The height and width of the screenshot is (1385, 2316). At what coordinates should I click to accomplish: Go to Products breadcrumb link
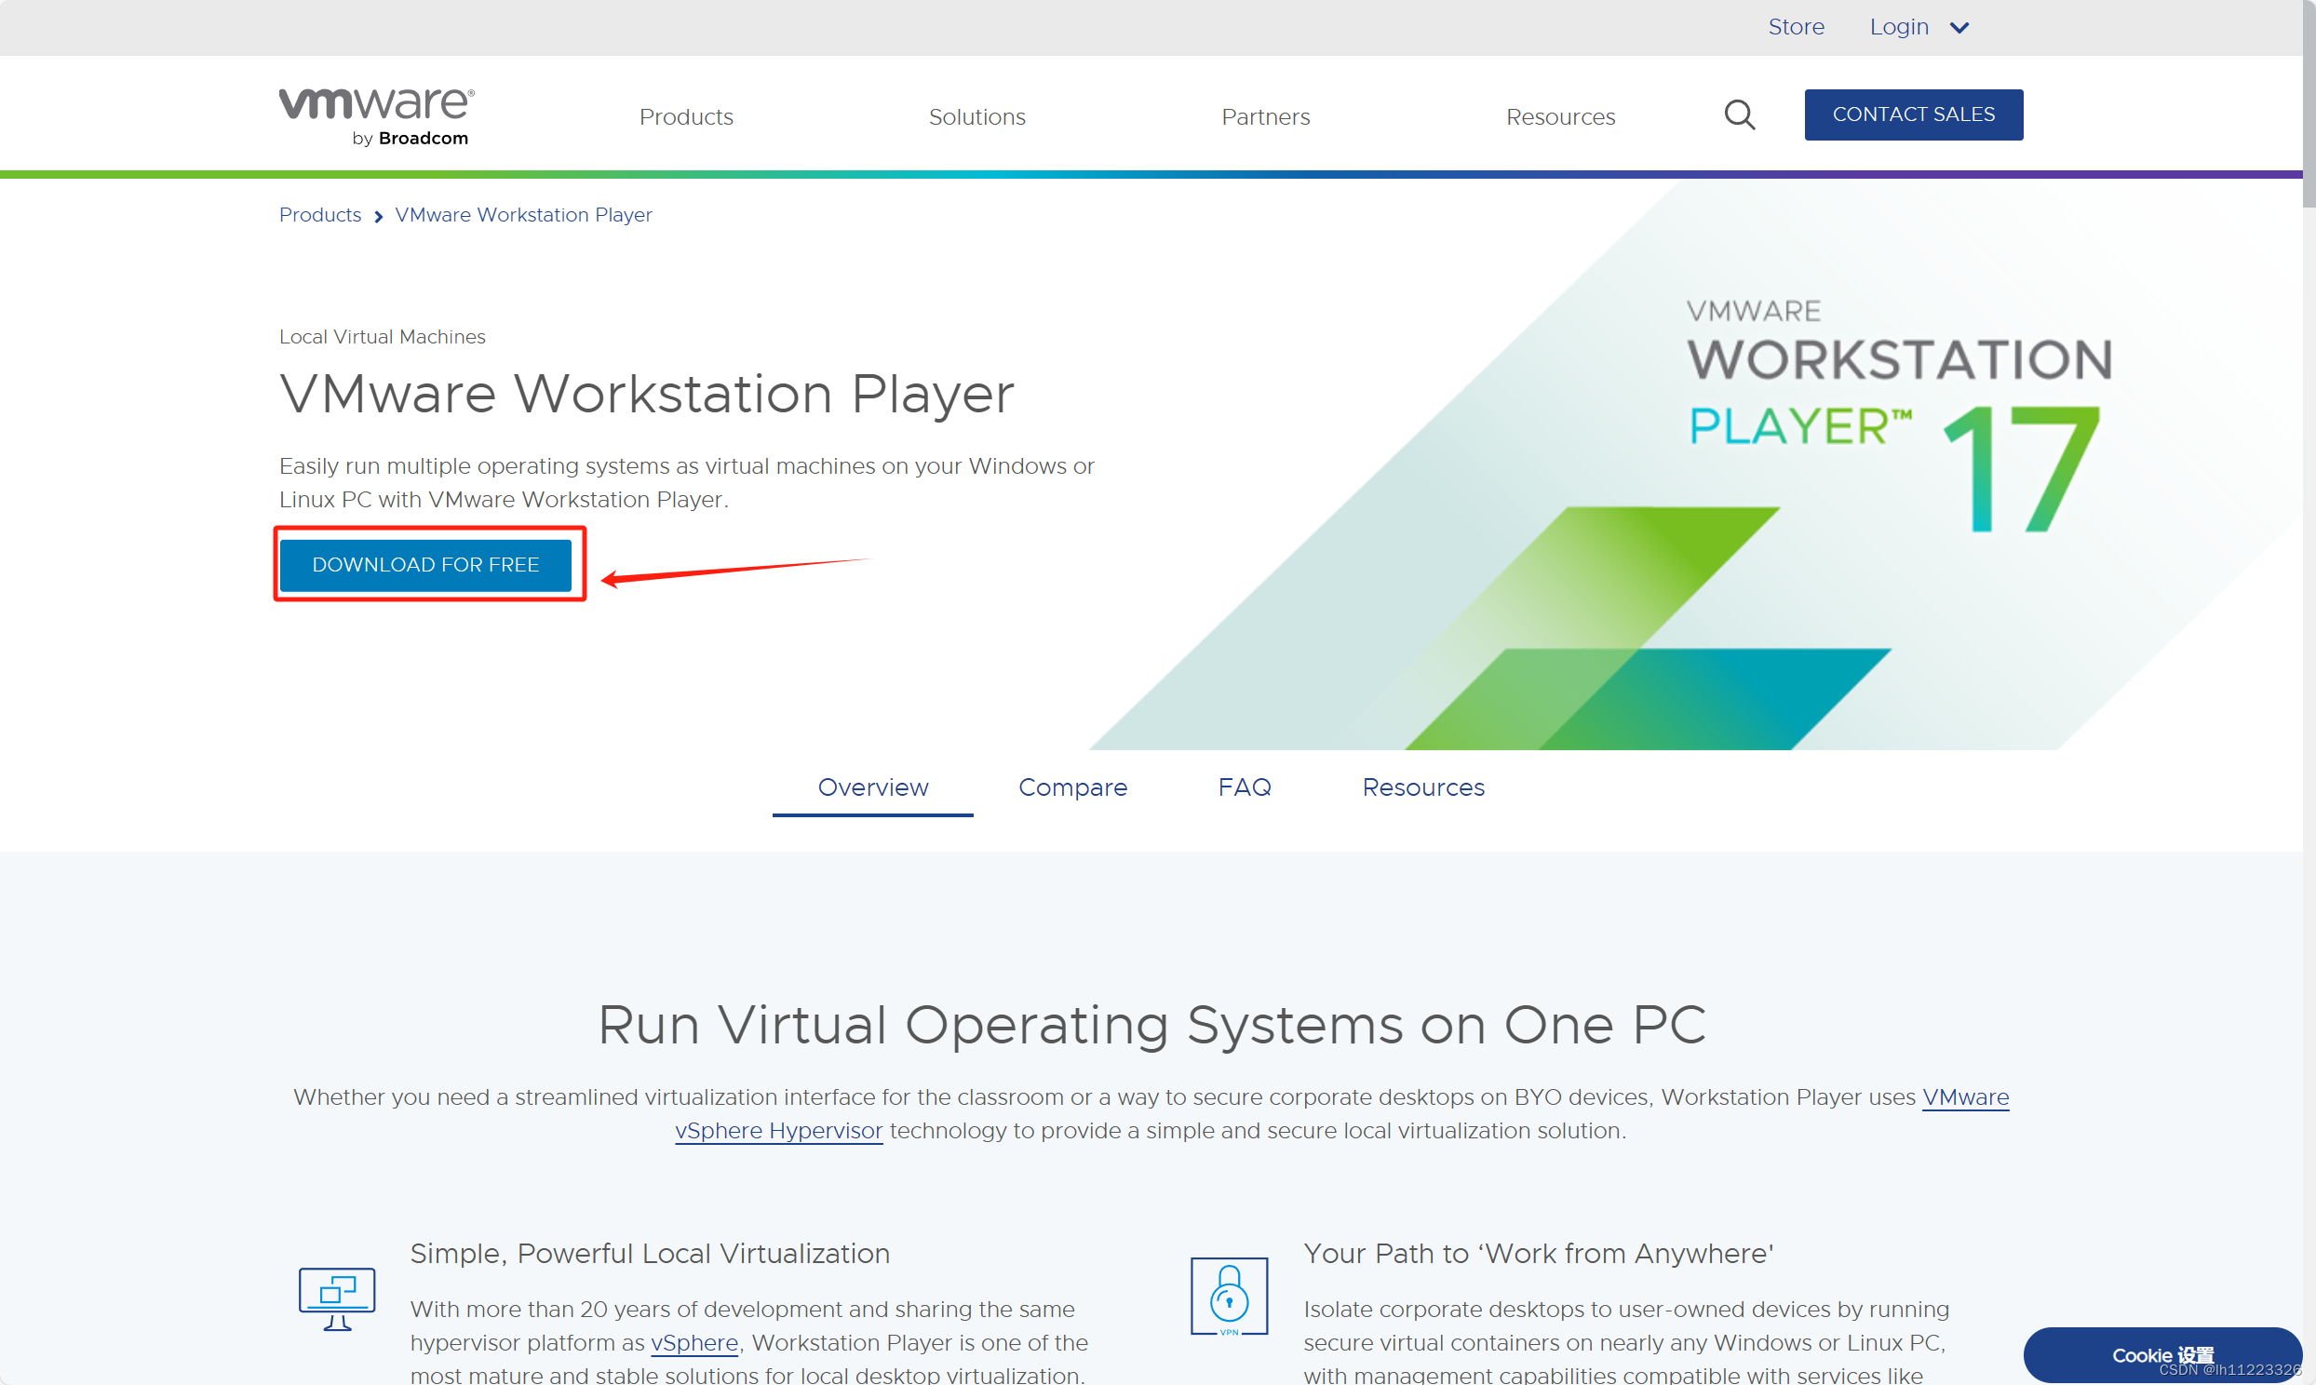pos(320,215)
